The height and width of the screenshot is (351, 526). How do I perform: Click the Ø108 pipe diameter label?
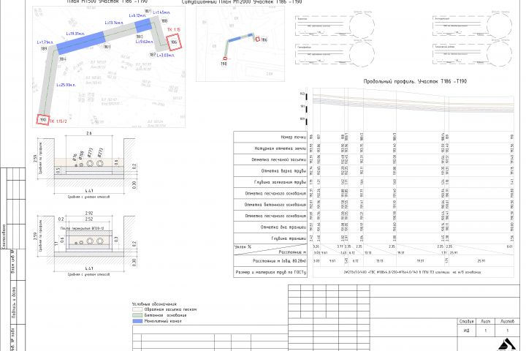(x=81, y=155)
